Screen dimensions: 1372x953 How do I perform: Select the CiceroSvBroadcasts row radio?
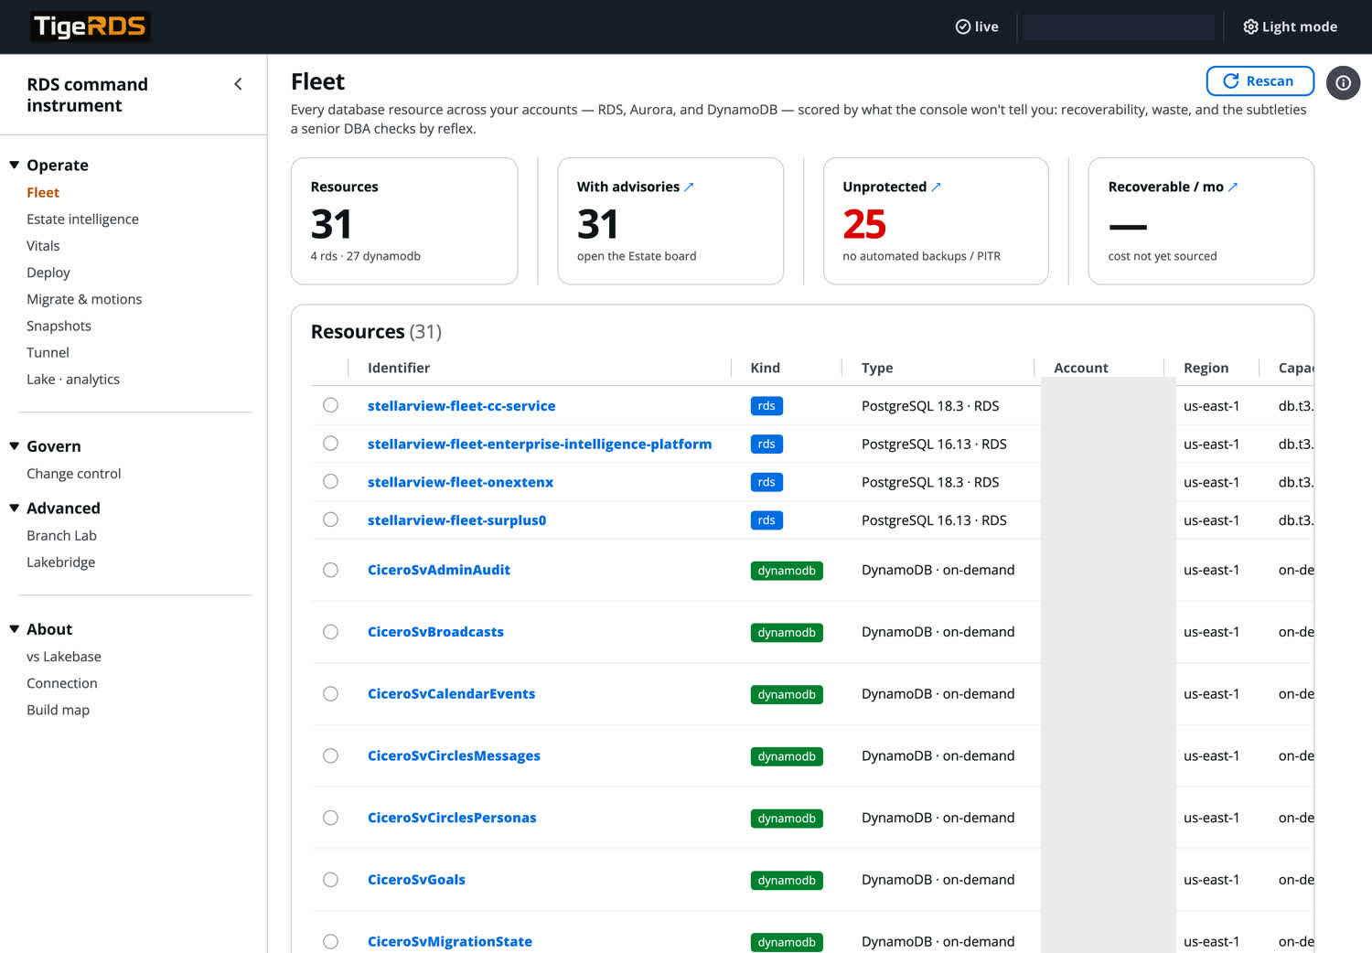tap(330, 632)
